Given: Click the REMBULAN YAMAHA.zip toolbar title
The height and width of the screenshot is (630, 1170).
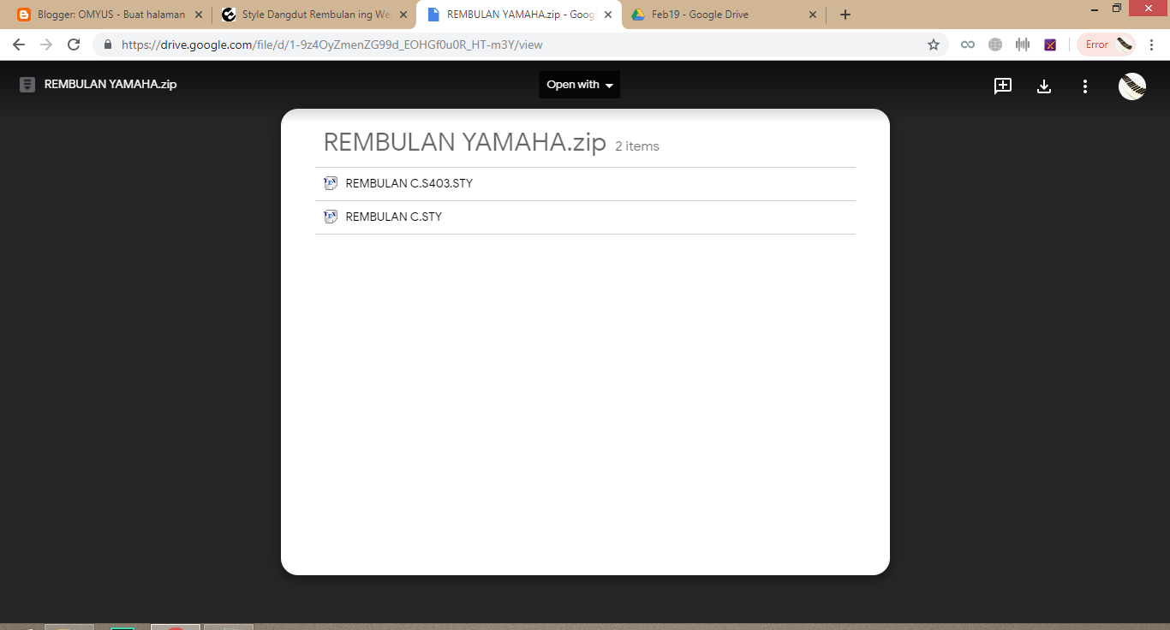Looking at the screenshot, I should (x=110, y=85).
